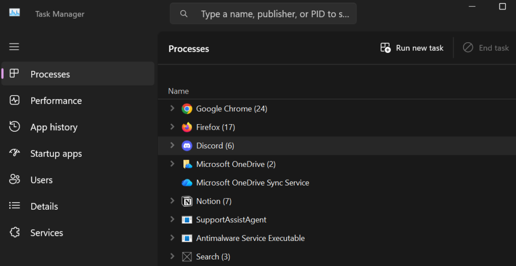The height and width of the screenshot is (266, 516).
Task: Click the Processes page heading
Action: [188, 49]
